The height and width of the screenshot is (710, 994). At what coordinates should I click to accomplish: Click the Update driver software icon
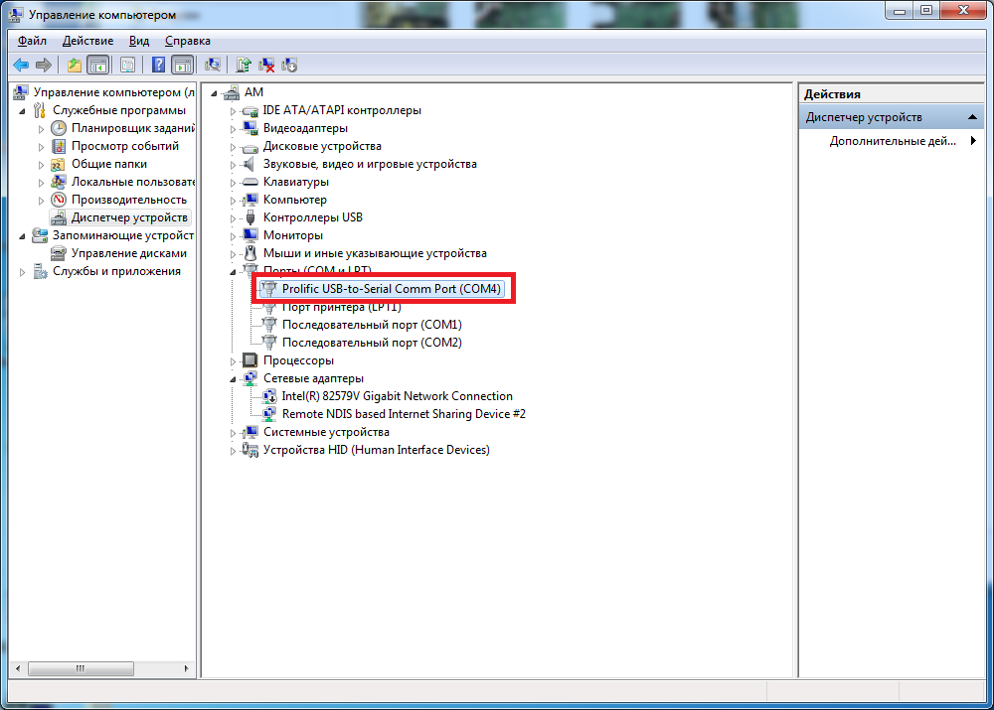pos(244,66)
